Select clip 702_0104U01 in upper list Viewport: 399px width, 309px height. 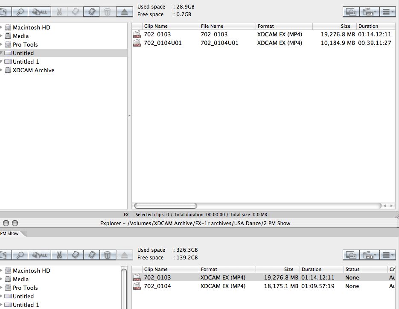[263, 43]
